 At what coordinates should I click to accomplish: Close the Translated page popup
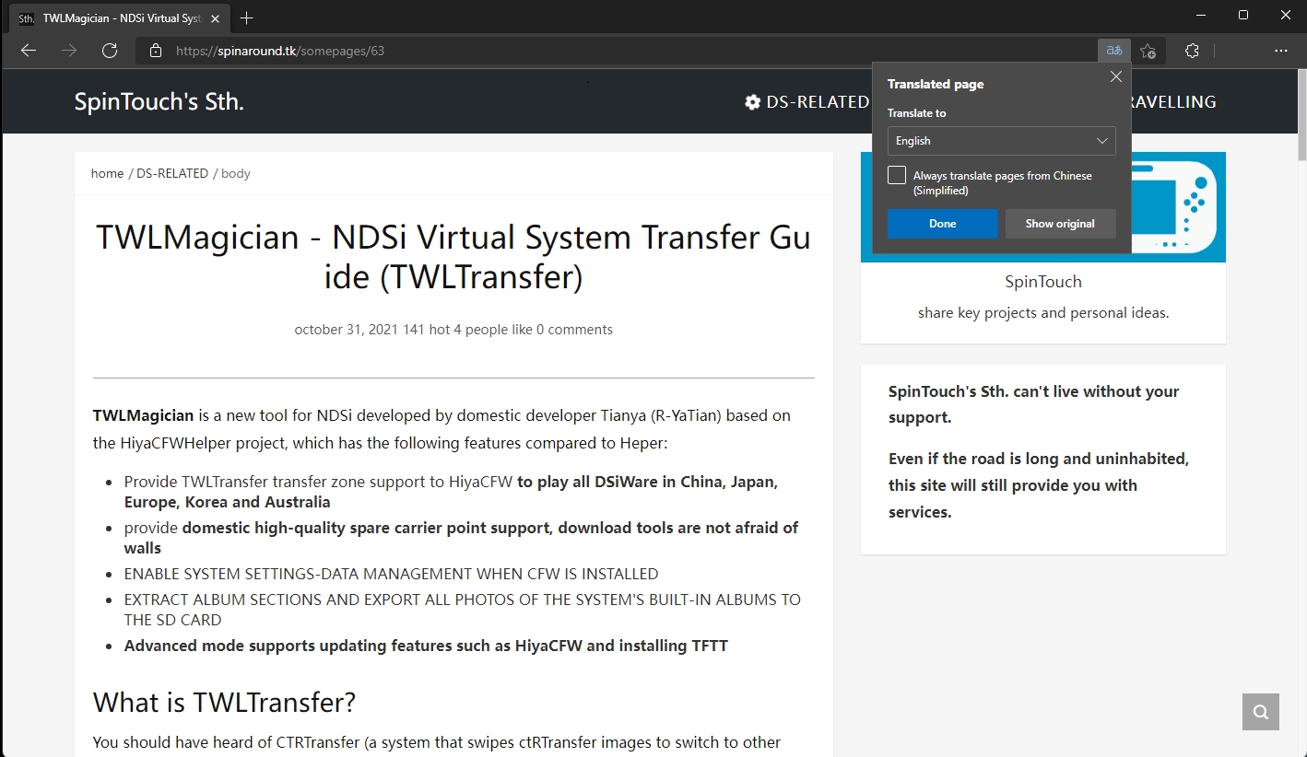pos(1115,77)
